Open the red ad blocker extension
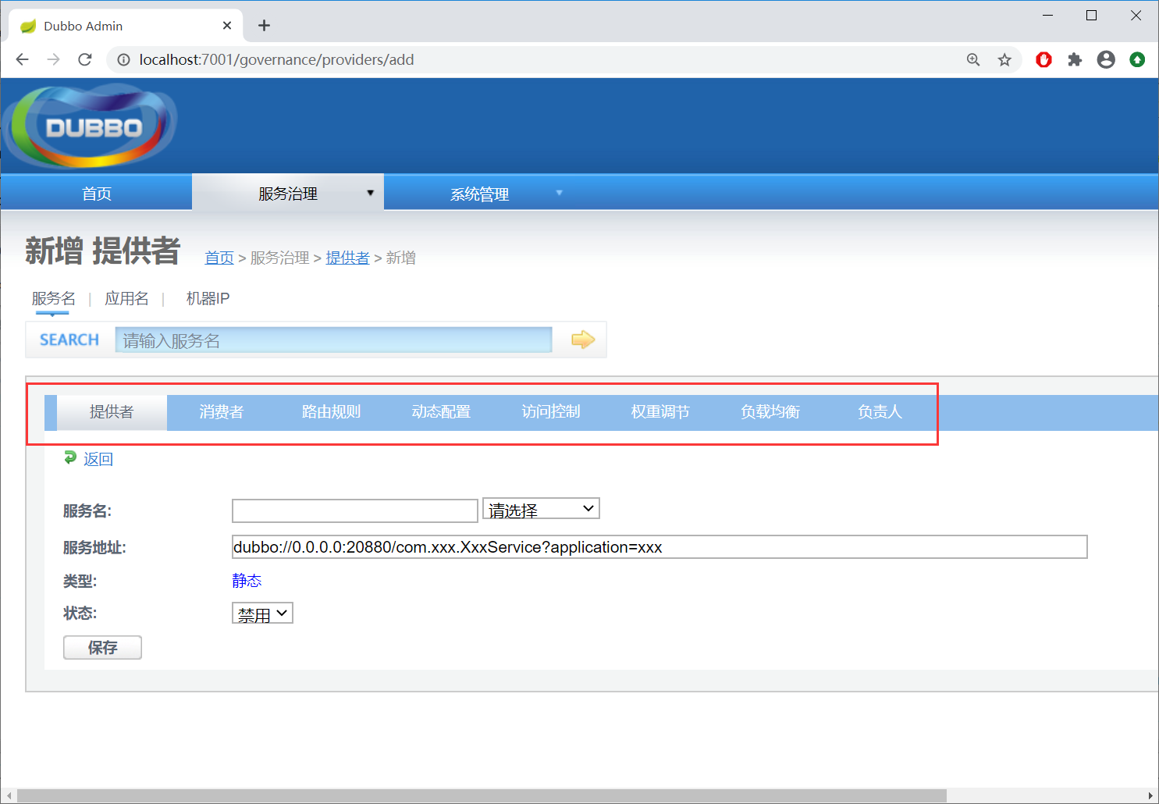The width and height of the screenshot is (1159, 804). [1043, 59]
